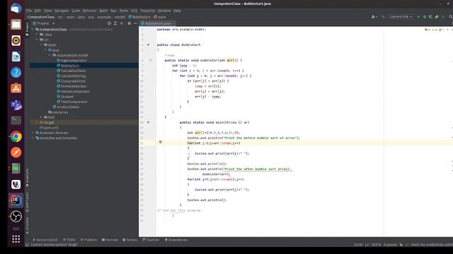The width and height of the screenshot is (453, 254).
Task: Open the Build menu
Action: pyautogui.click(x=103, y=11)
